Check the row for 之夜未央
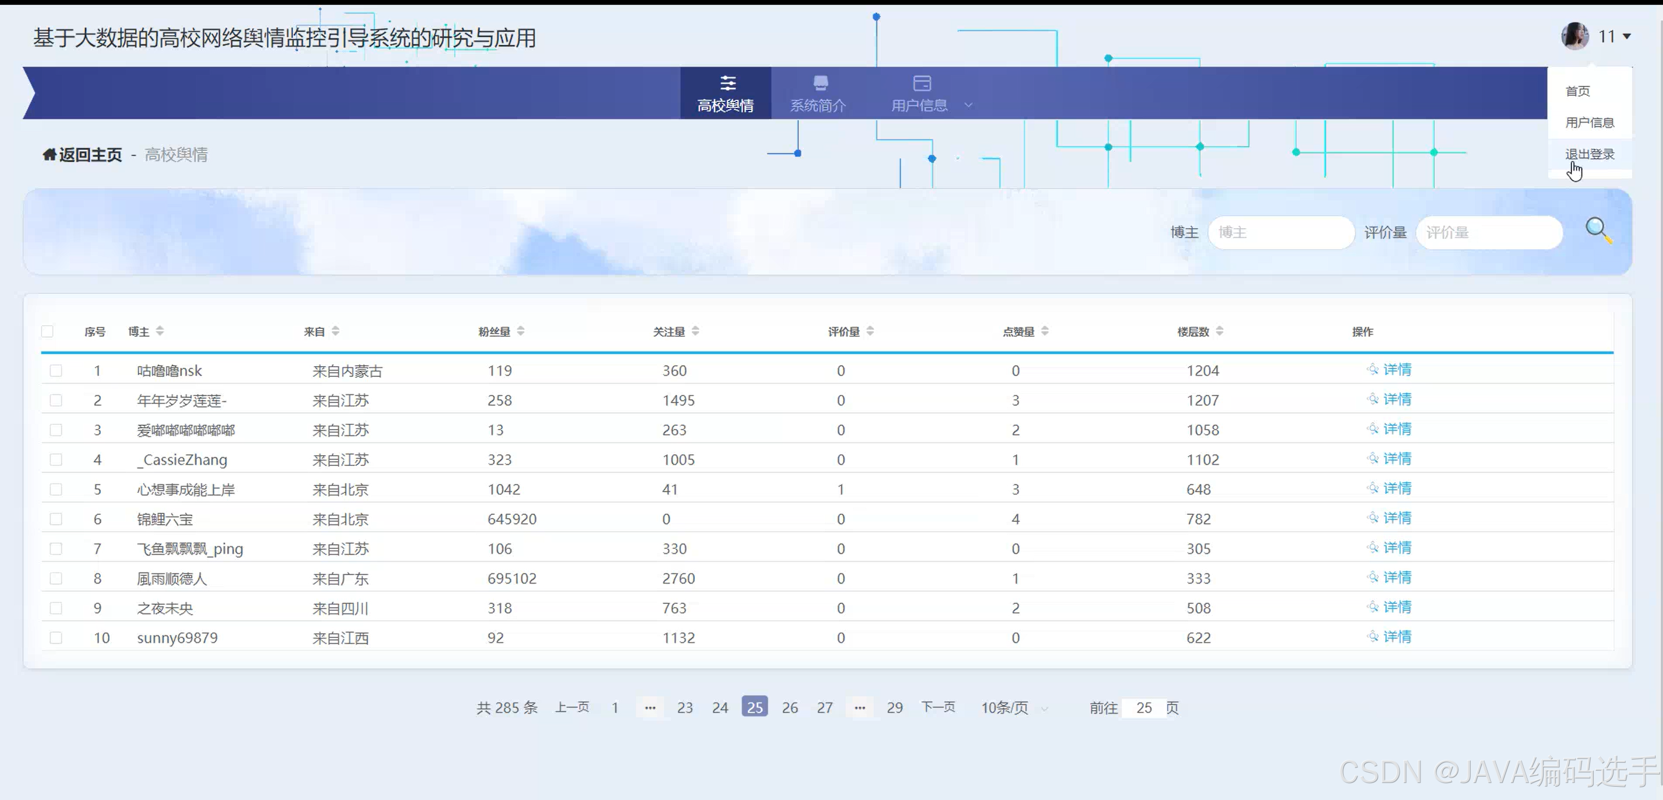Image resolution: width=1663 pixels, height=800 pixels. 56,608
